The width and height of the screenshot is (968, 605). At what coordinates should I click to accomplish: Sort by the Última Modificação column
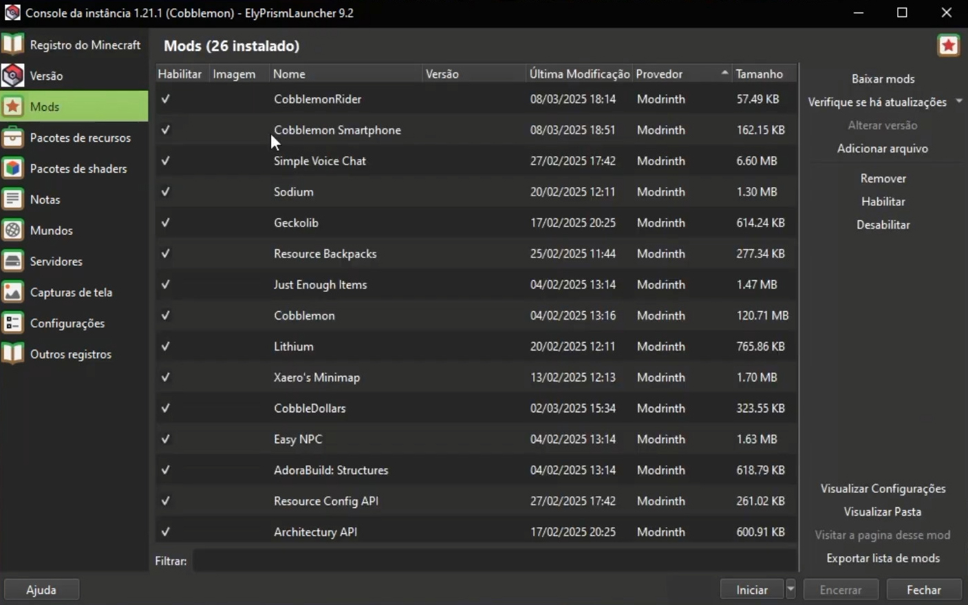tap(579, 74)
